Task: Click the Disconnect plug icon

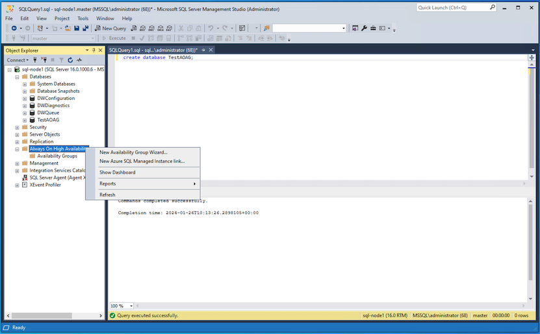Action: coord(44,60)
